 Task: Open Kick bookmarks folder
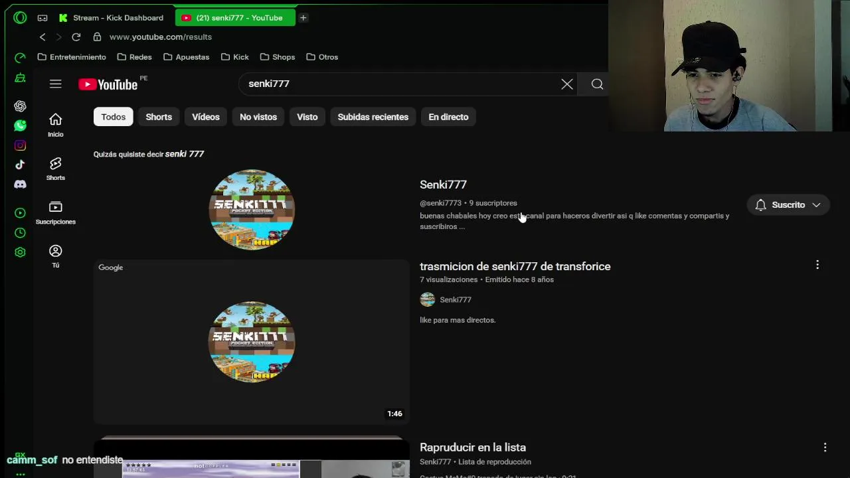(x=235, y=57)
